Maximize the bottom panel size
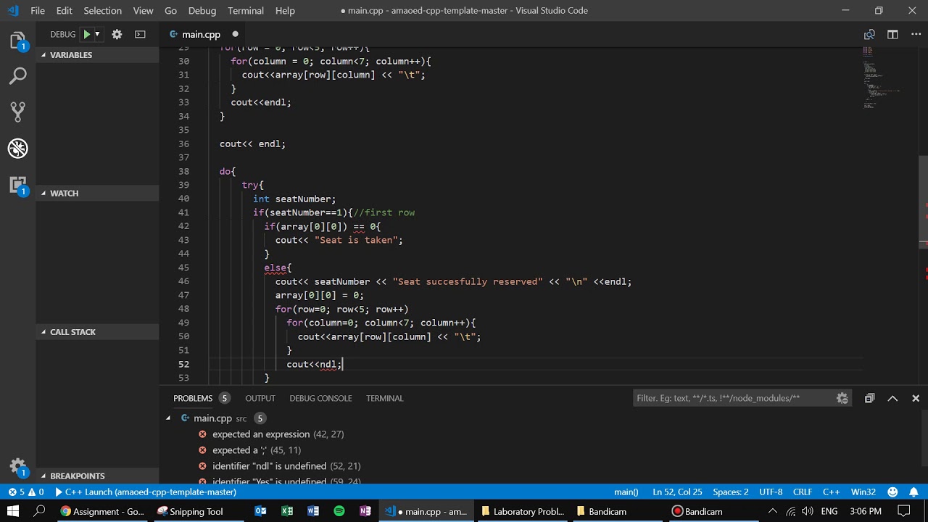Image resolution: width=928 pixels, height=522 pixels. (x=892, y=398)
